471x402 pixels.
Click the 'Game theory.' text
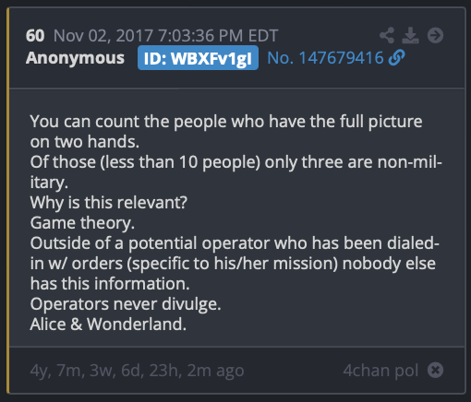pos(82,223)
